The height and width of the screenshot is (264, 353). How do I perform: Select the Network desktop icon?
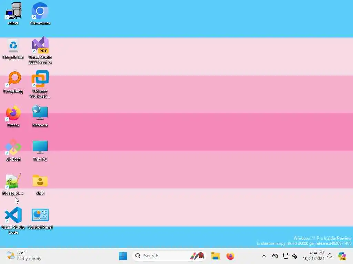40,117
